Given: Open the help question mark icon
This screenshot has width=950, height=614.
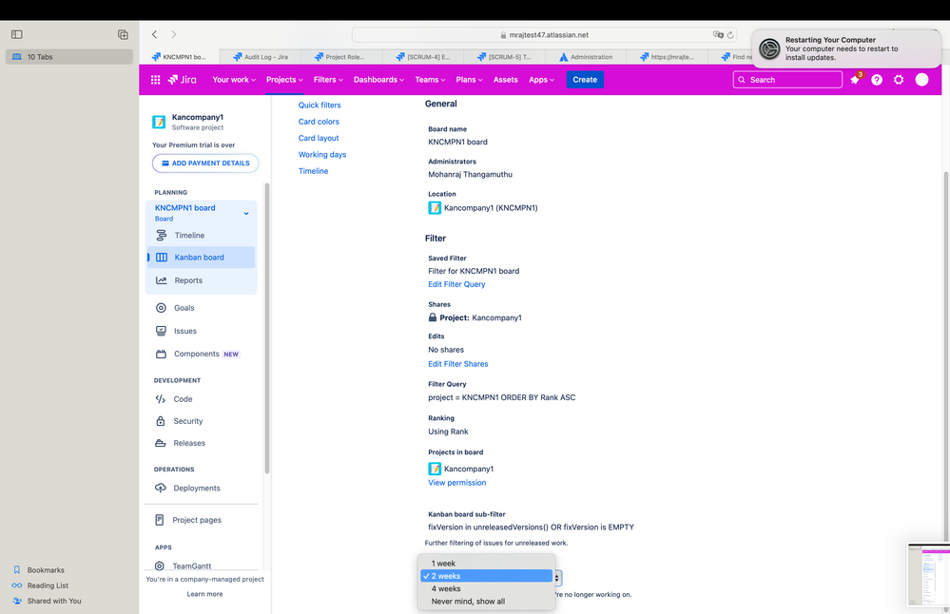Looking at the screenshot, I should [x=877, y=79].
